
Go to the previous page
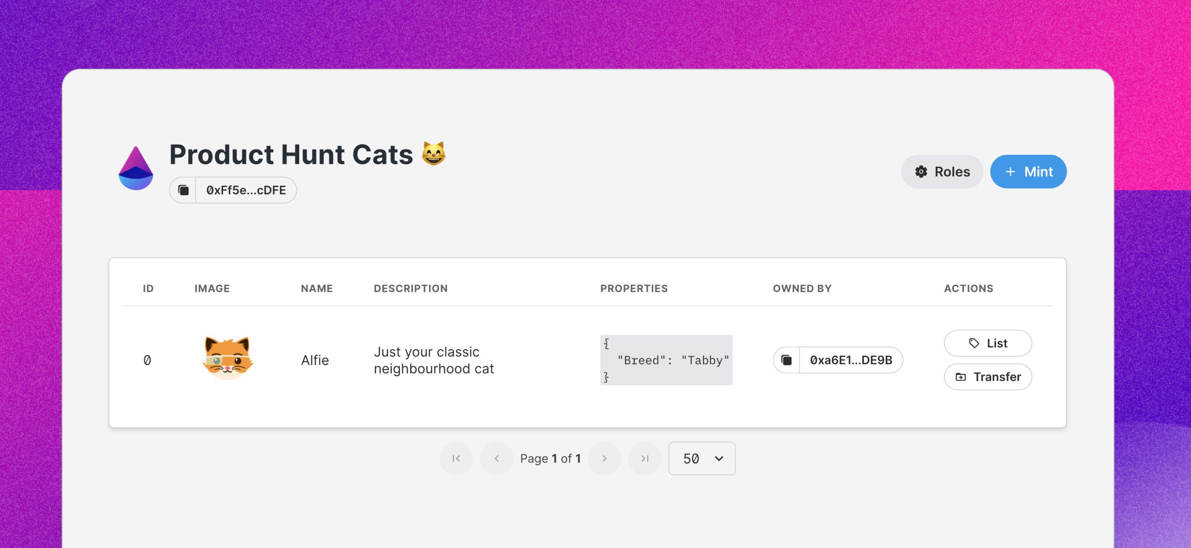pos(496,459)
